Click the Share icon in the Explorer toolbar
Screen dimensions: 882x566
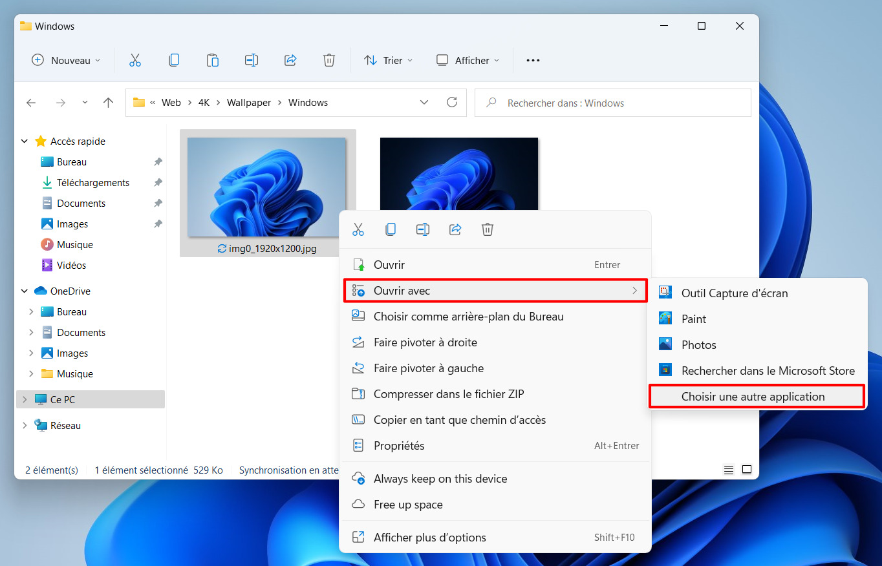point(290,60)
